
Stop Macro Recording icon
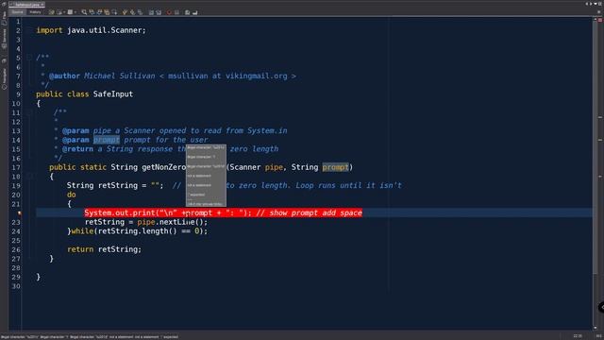[176, 12]
